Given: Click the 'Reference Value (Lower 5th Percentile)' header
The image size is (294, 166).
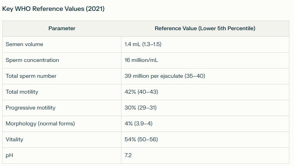Looking at the screenshot, I should click(x=205, y=28).
